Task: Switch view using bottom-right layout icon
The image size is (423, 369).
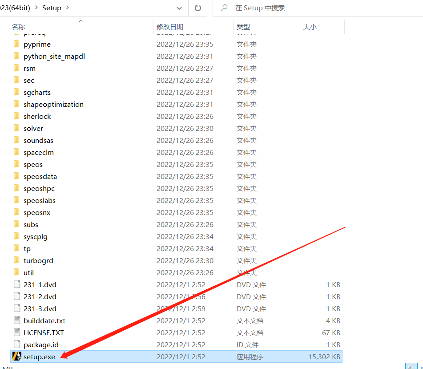Action: point(411,366)
